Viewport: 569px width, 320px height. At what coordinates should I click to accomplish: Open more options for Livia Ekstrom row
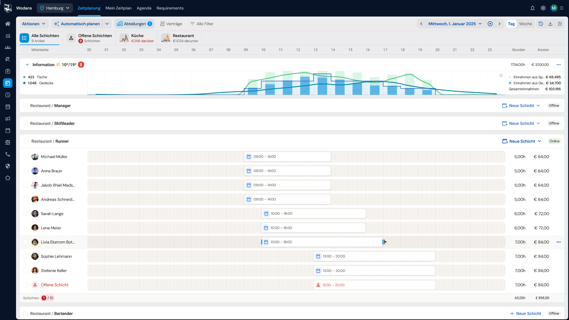click(x=559, y=242)
